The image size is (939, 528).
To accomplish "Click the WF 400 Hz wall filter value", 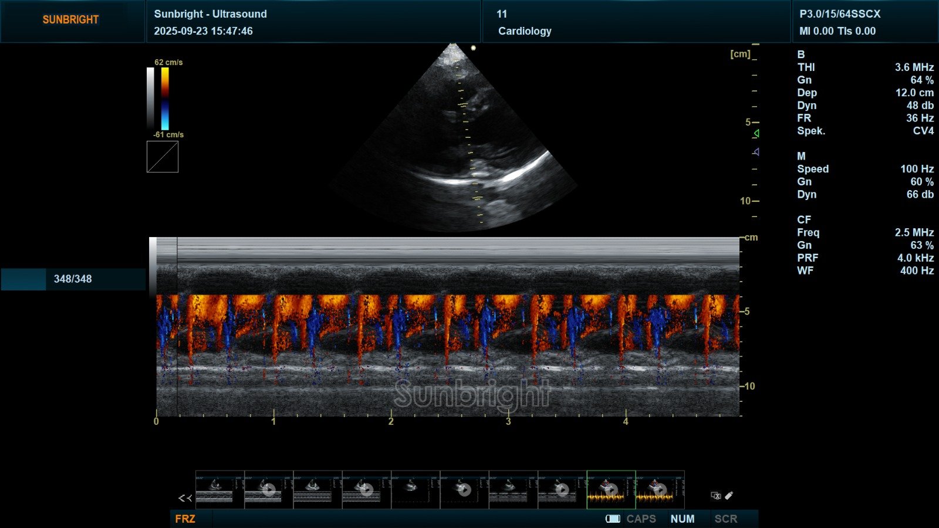I will (x=917, y=270).
